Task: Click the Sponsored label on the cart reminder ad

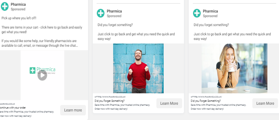Action: click(18, 9)
